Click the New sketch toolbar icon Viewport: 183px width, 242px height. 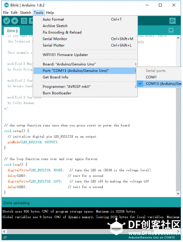24,21
